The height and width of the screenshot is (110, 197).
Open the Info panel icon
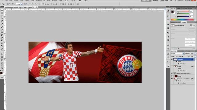click(x=168, y=28)
